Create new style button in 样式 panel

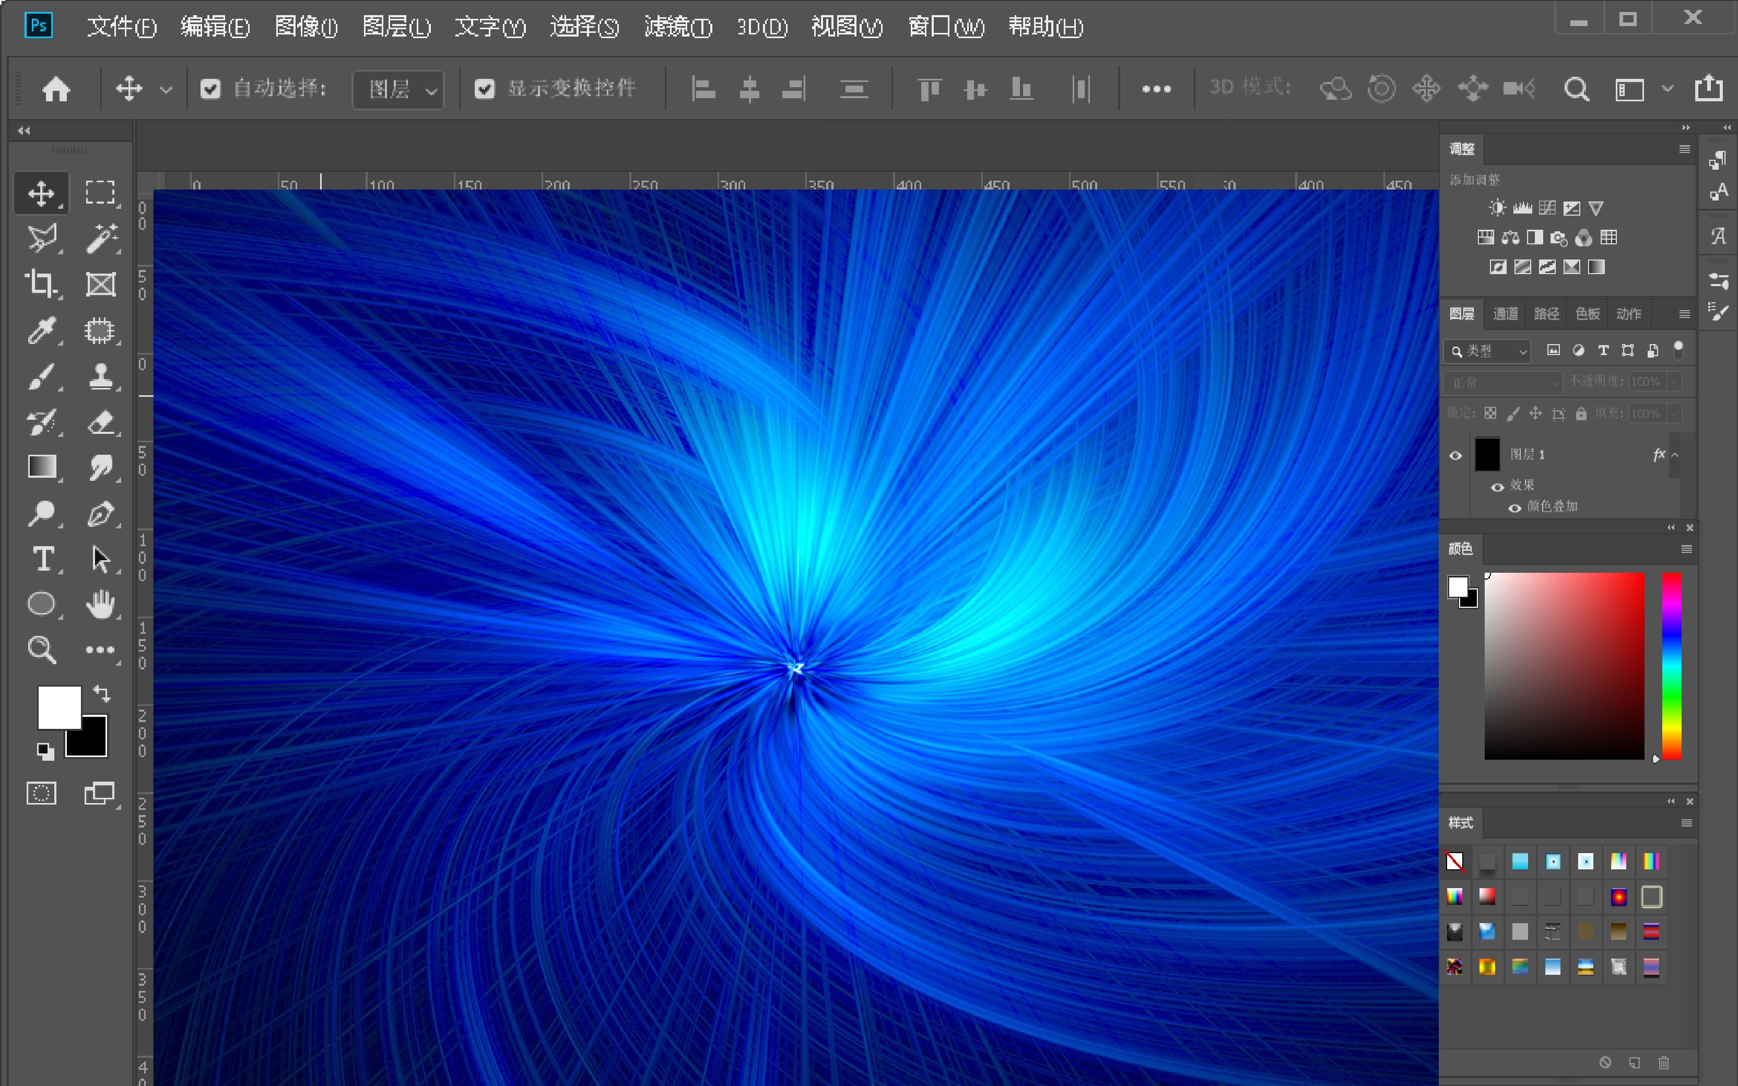[1635, 1063]
